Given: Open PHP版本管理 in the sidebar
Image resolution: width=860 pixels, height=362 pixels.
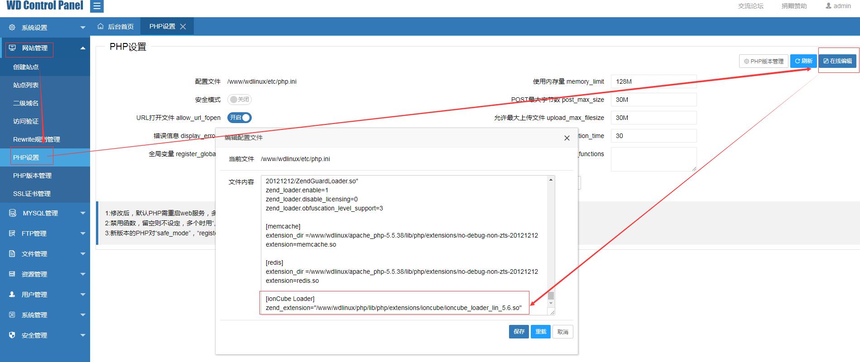Looking at the screenshot, I should coord(32,176).
